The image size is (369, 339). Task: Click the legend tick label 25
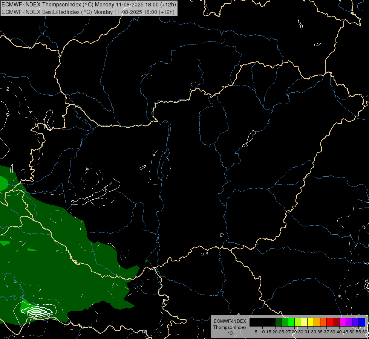point(282,332)
